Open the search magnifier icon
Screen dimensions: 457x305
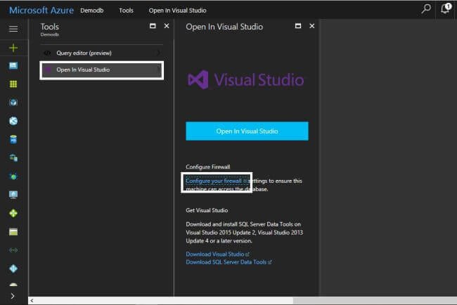coord(426,9)
